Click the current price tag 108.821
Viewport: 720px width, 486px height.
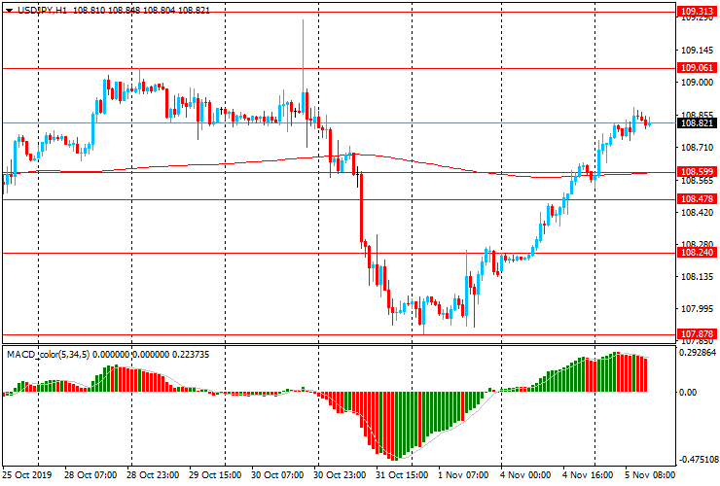[x=696, y=123]
